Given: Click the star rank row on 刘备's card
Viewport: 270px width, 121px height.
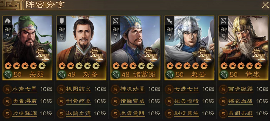Looking at the screenshot, I should coord(79,66).
